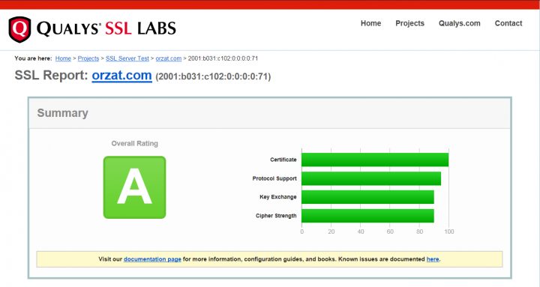Click the Qualys SSL Labs wordmark

[106, 28]
